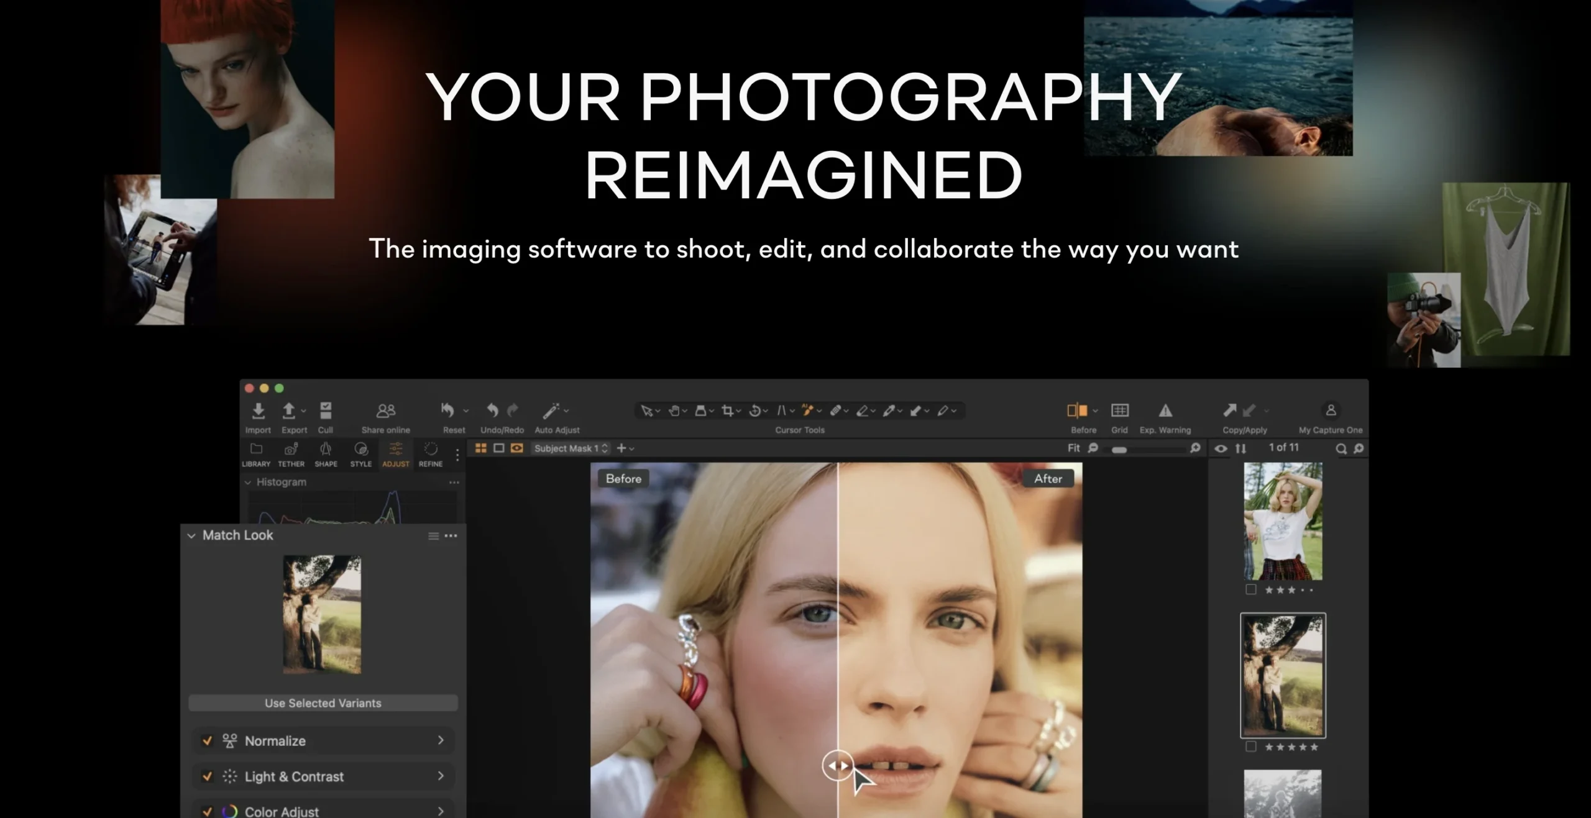Uncheck the Light & Contrast checkbox
Screen dimensions: 1591x818
coord(208,776)
